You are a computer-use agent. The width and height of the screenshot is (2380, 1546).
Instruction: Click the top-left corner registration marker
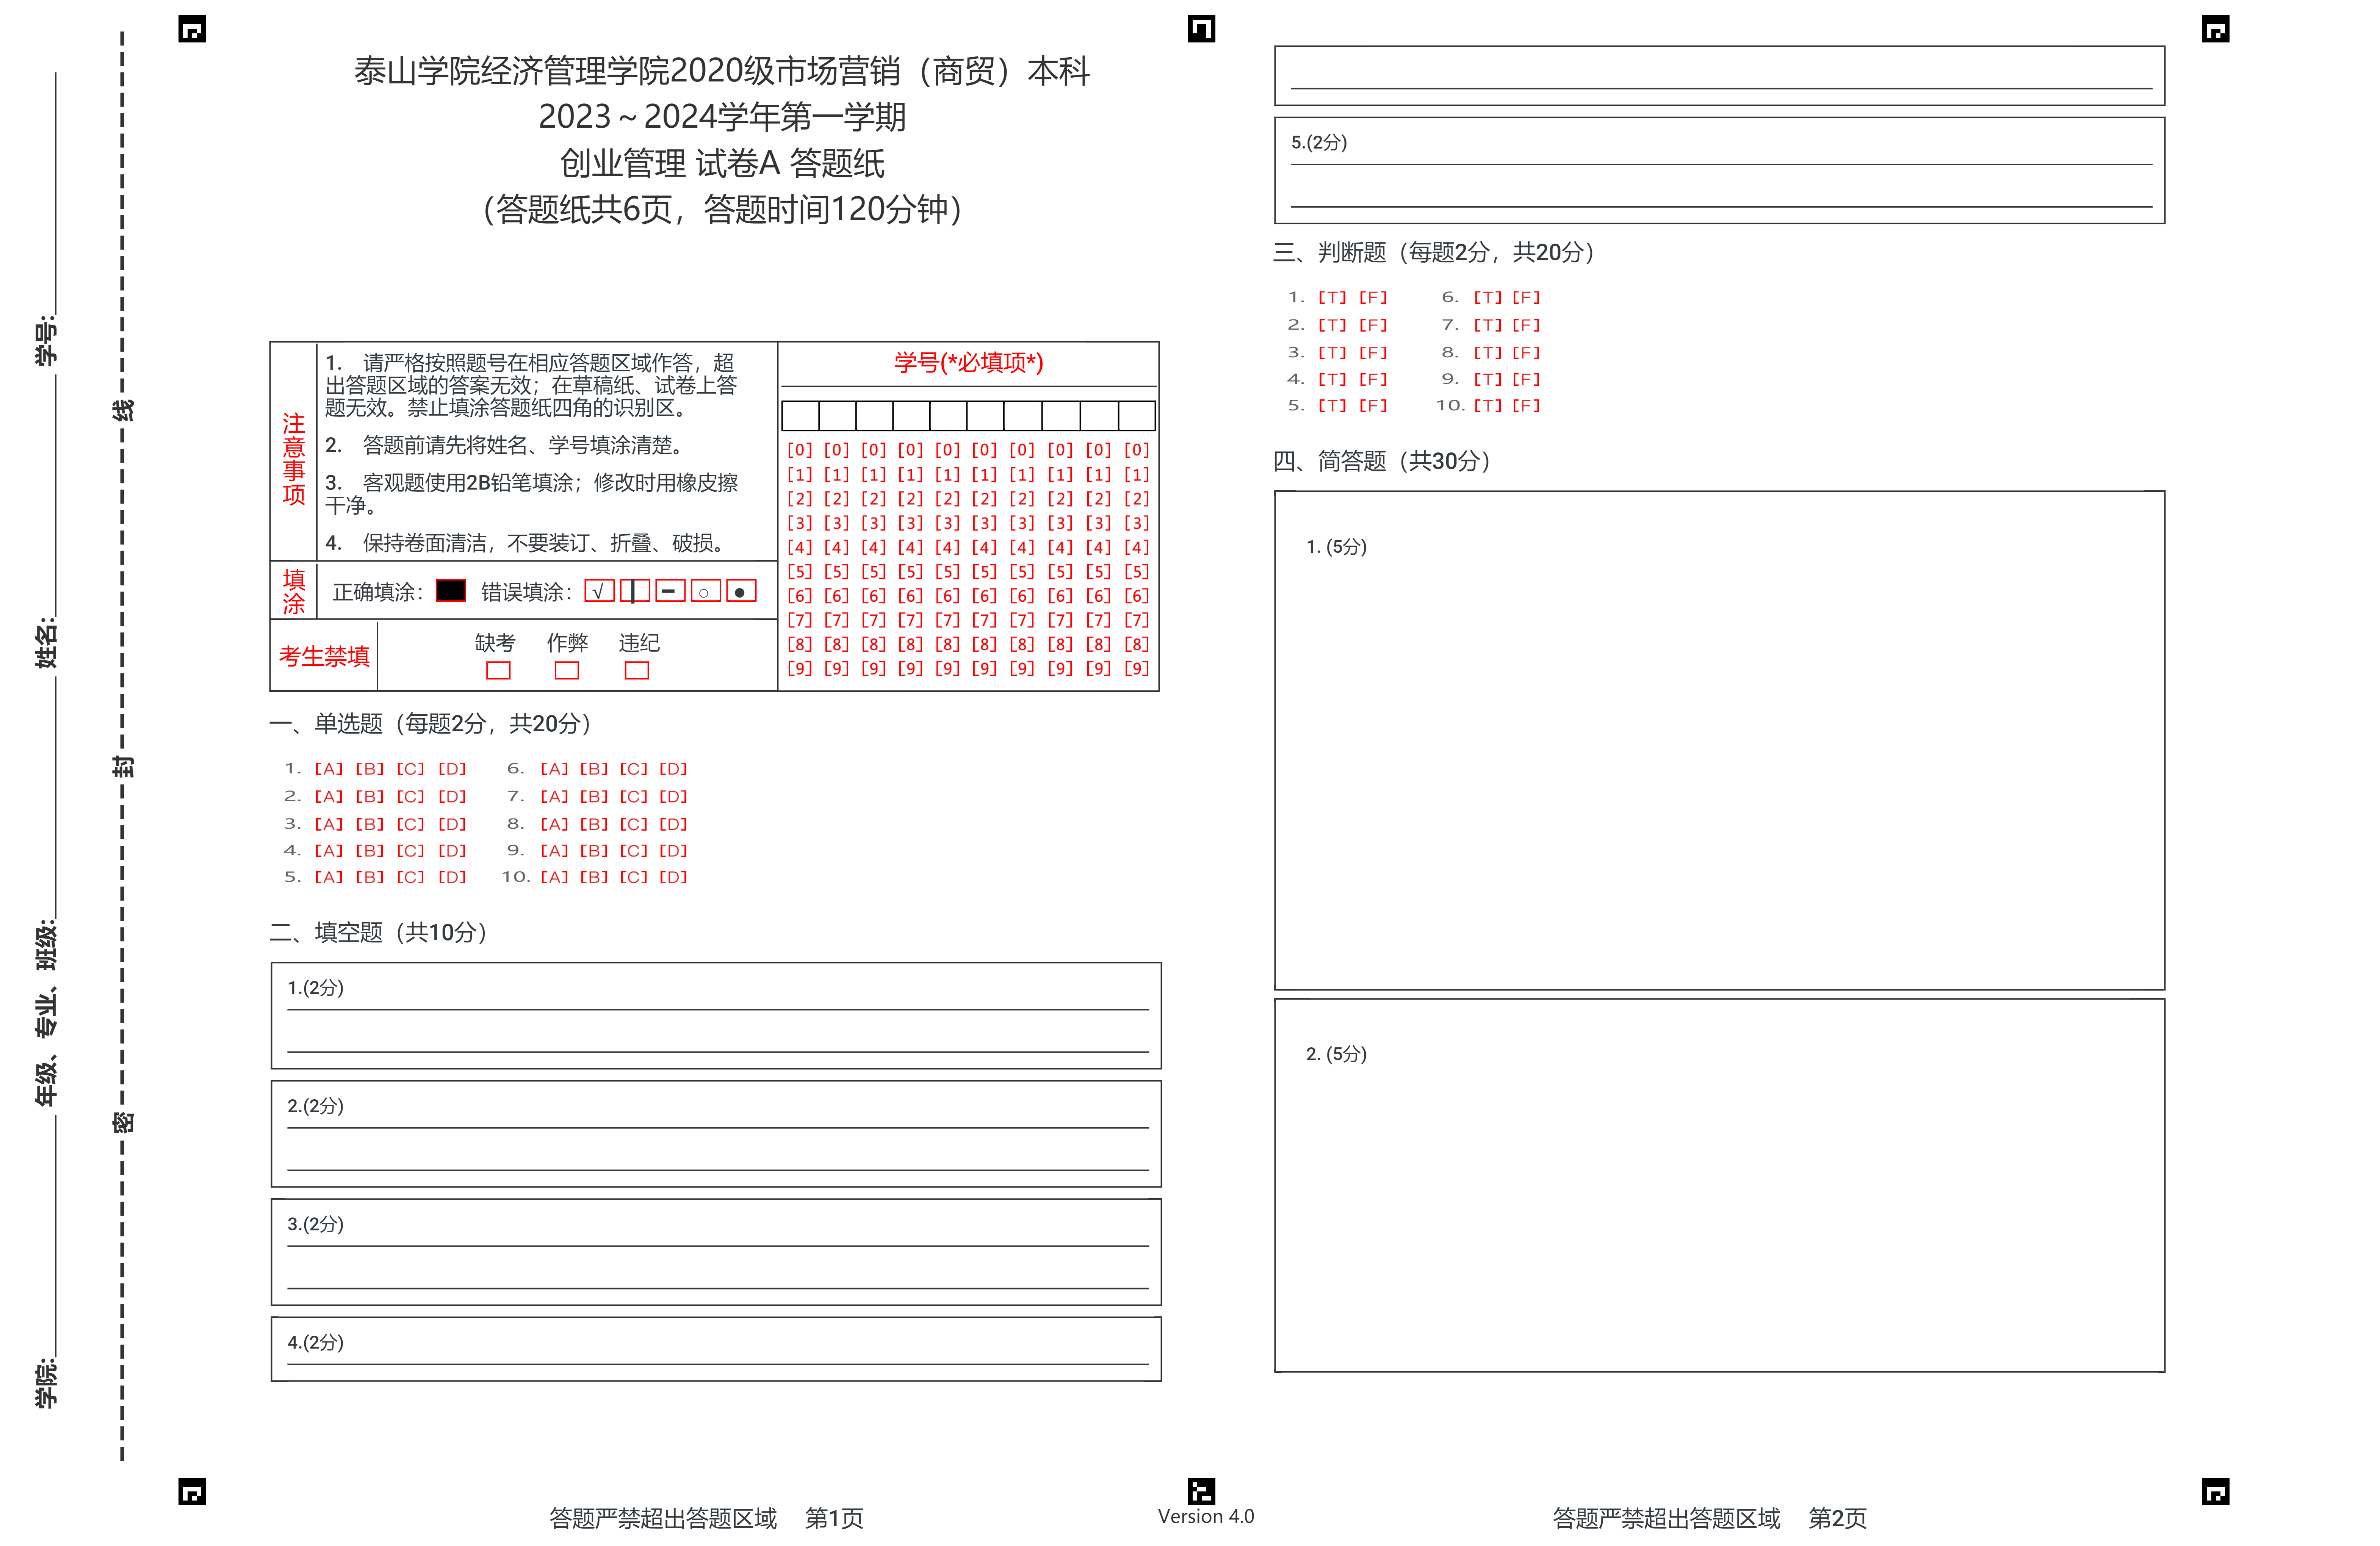coord(192,30)
